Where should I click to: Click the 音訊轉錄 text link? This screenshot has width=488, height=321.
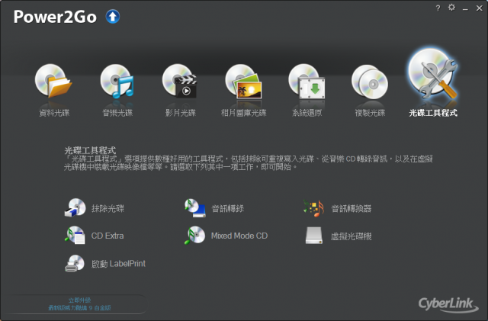pyautogui.click(x=227, y=208)
